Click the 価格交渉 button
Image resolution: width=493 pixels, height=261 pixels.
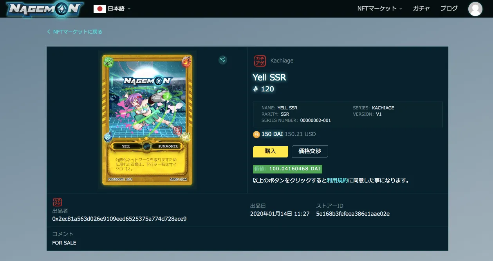coord(310,151)
